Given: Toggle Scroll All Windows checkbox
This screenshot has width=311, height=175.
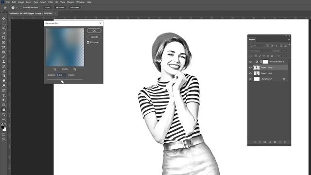Looking at the screenshot, I should (21, 8).
